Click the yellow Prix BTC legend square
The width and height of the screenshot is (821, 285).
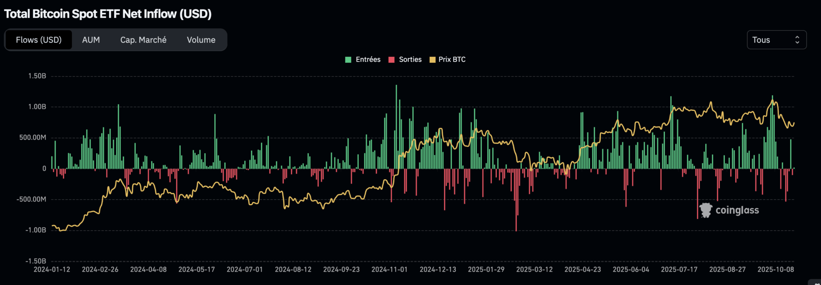[x=432, y=60]
